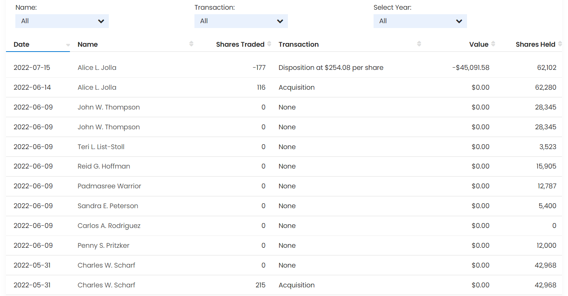568x296 pixels.
Task: Click sort arrows icon at Name column
Action: coord(191,44)
